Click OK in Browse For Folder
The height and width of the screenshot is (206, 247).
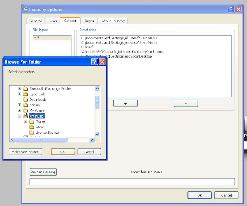63,152
